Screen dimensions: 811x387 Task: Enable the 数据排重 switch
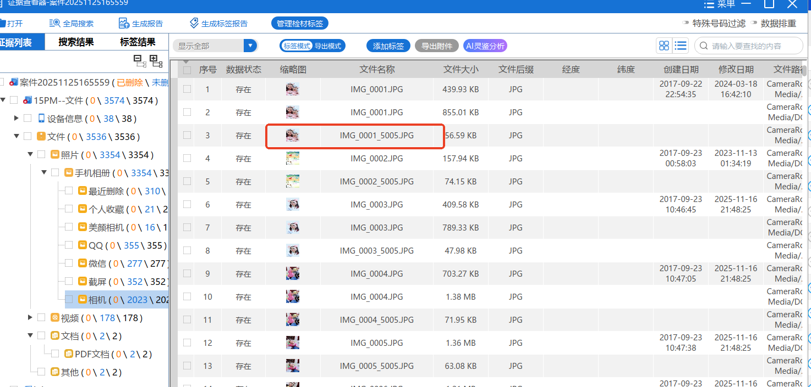[x=754, y=24]
